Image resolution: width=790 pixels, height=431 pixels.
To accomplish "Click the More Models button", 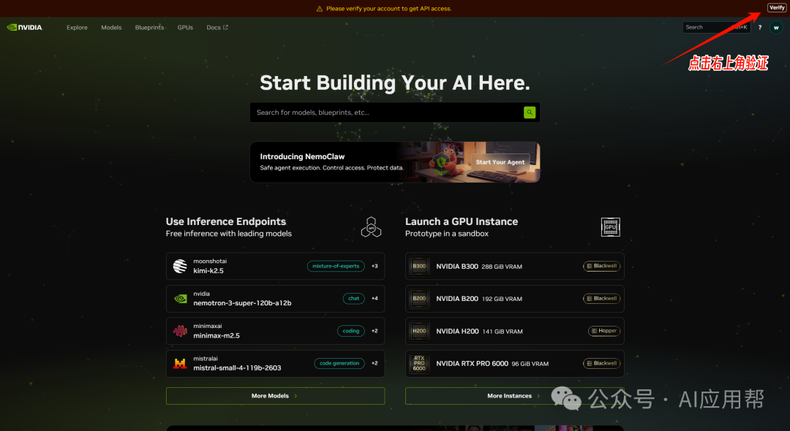I will pyautogui.click(x=275, y=396).
